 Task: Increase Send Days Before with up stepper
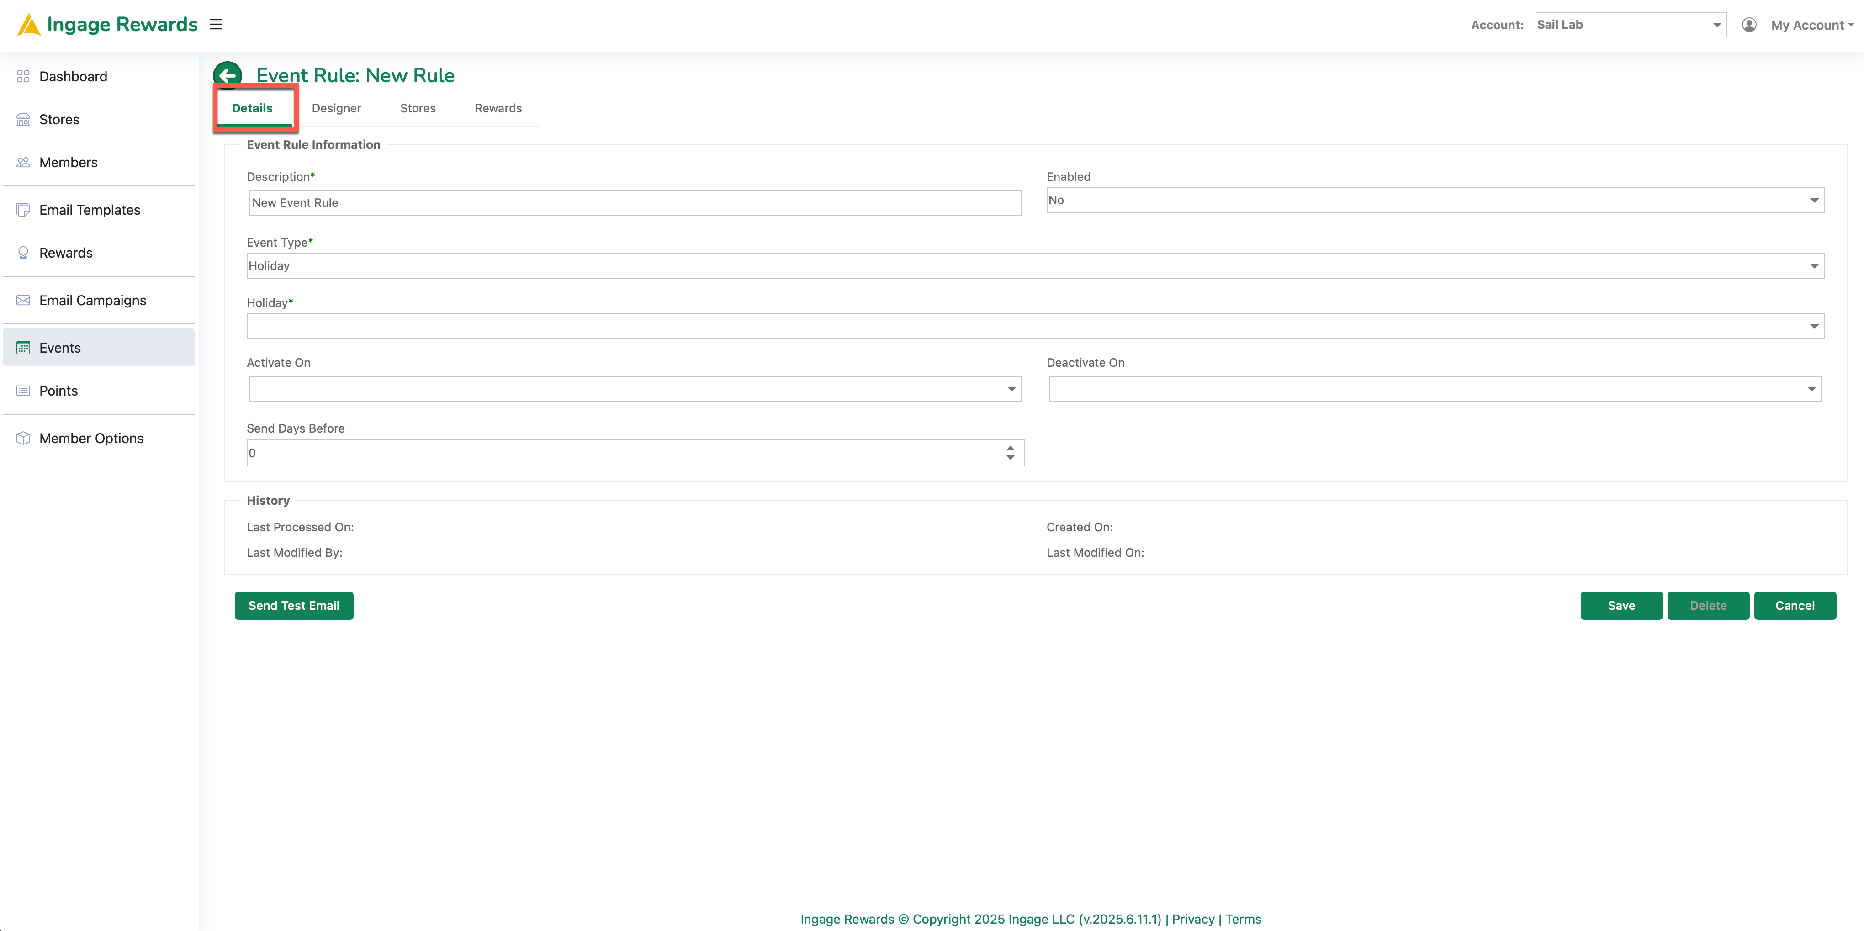pos(1010,448)
